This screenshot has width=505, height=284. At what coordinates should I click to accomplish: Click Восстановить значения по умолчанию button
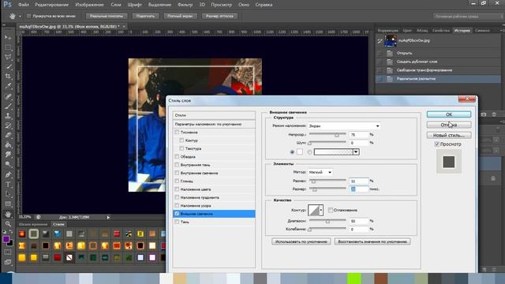pyautogui.click(x=372, y=241)
